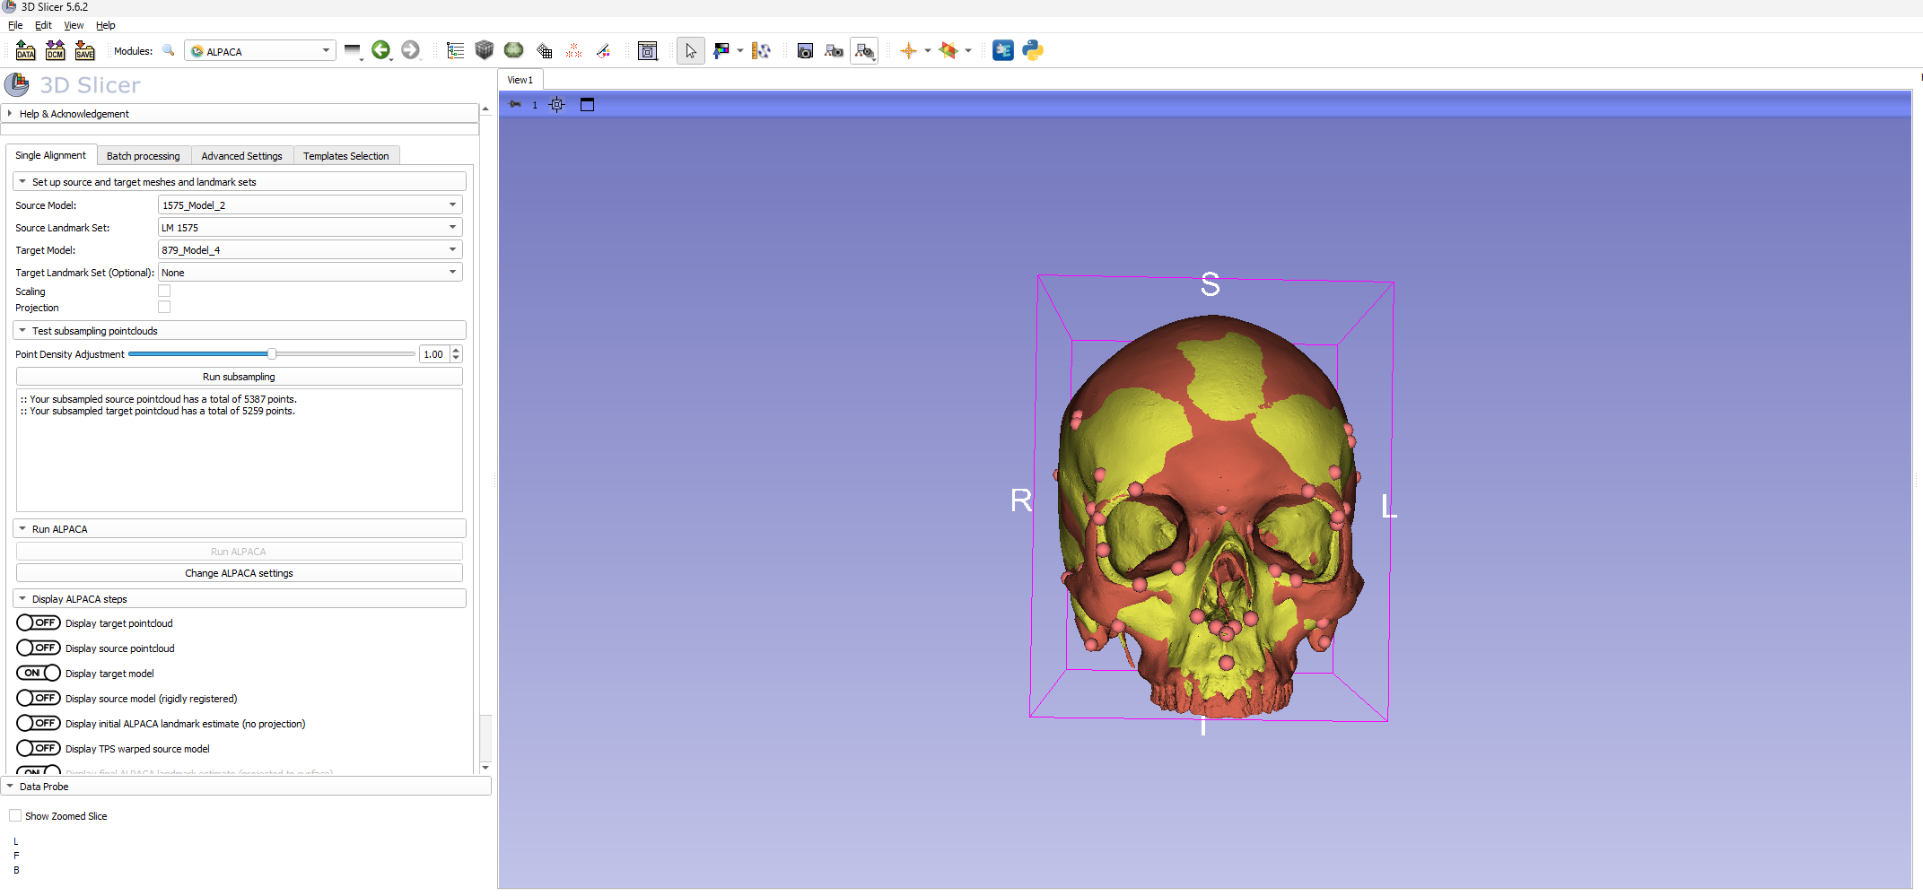Enable the Projection checkbox
The image size is (1923, 896).
click(164, 308)
